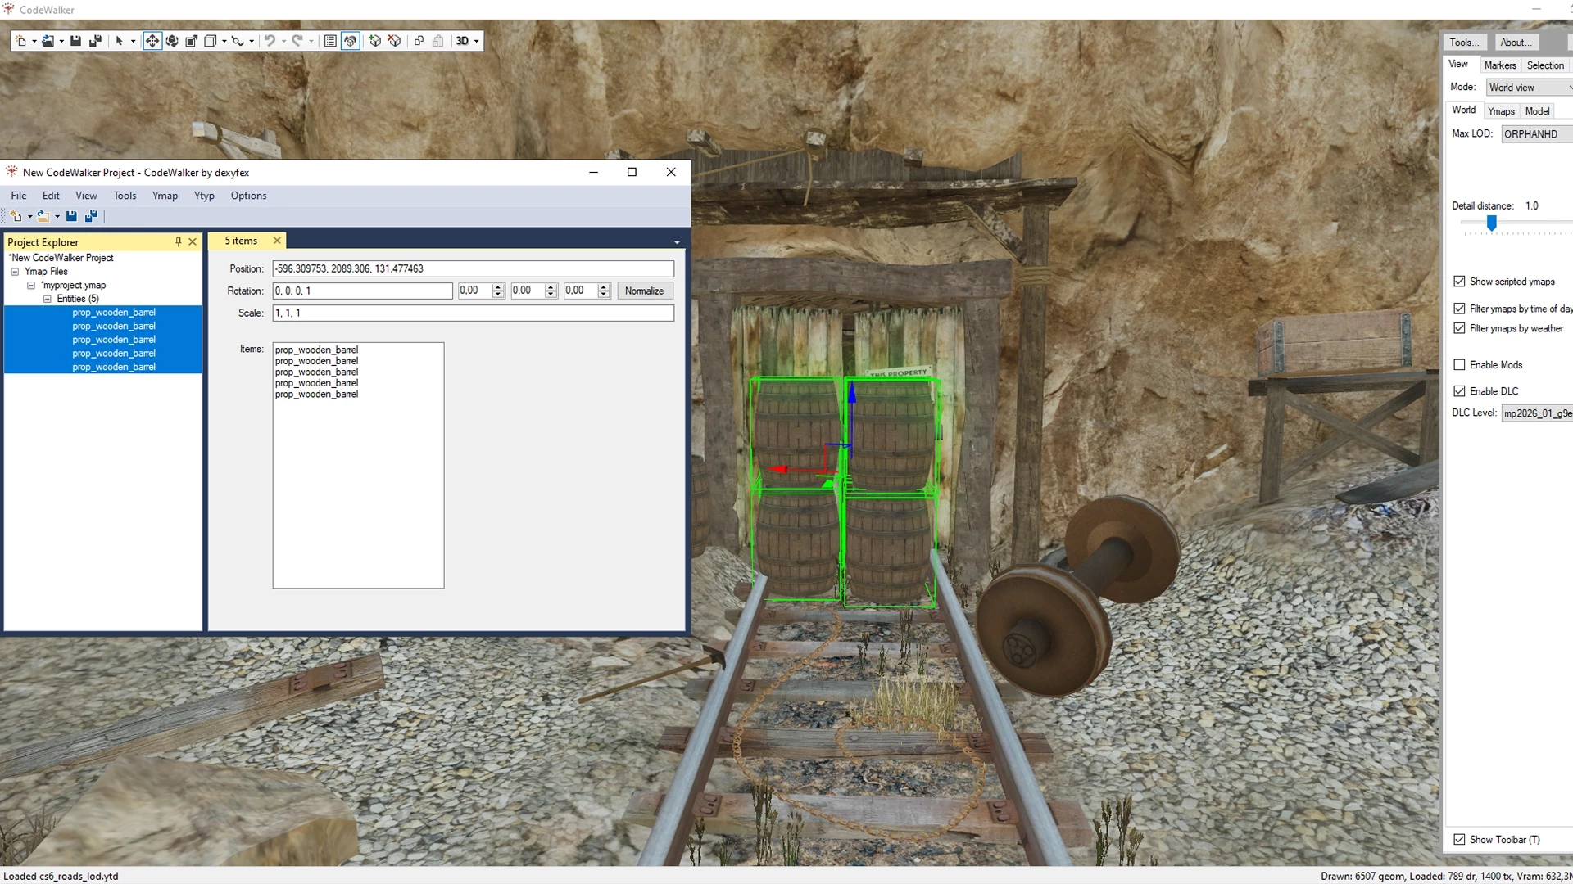Click the Redo arrow icon
Image resolution: width=1573 pixels, height=884 pixels.
pyautogui.click(x=297, y=41)
